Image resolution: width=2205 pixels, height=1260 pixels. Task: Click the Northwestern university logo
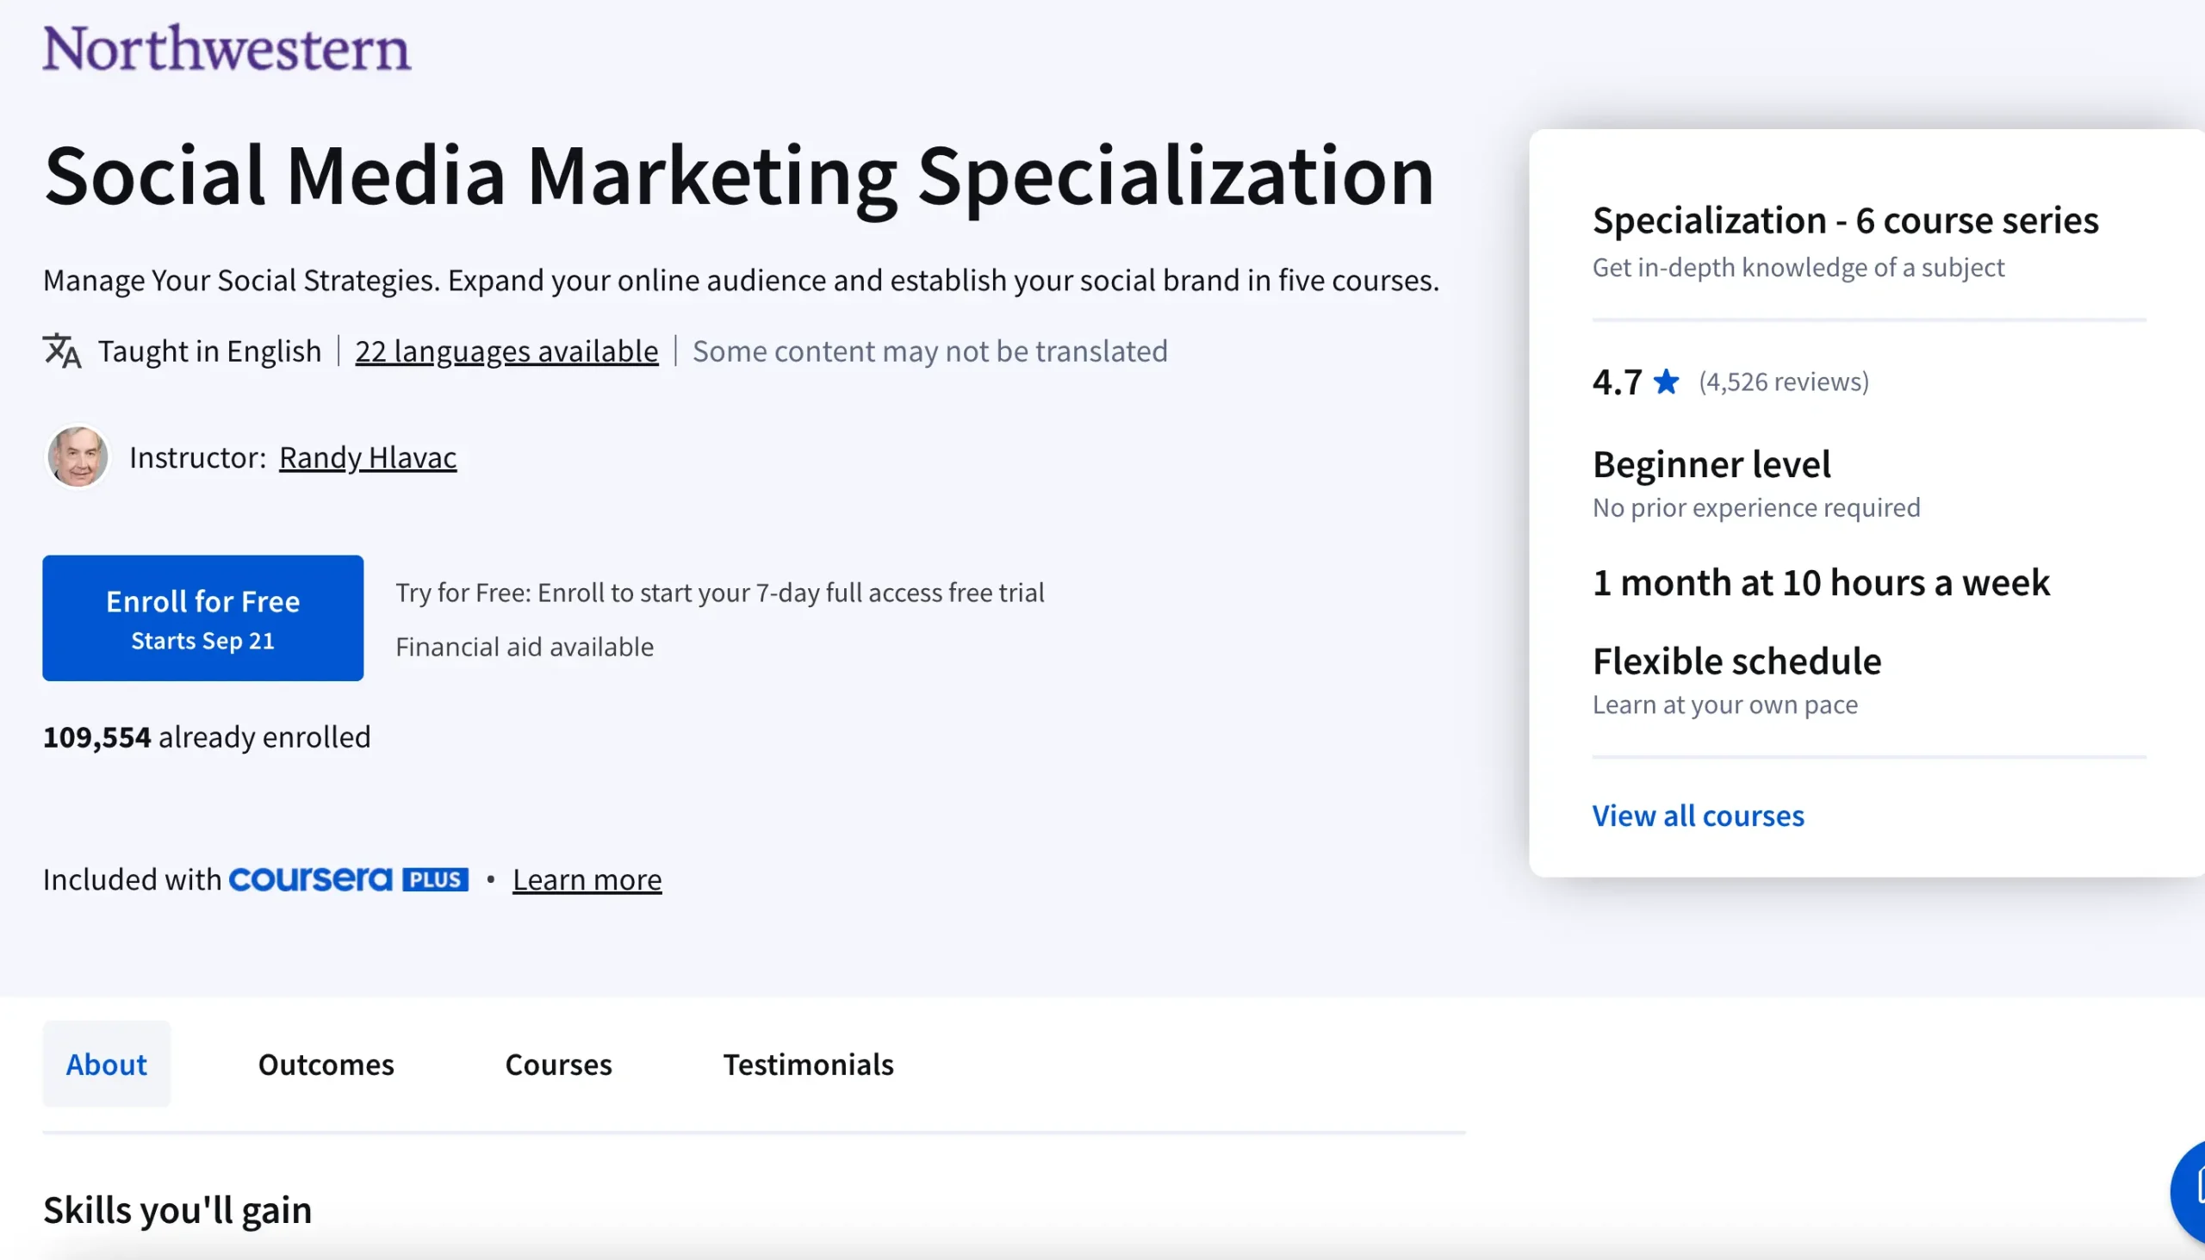[x=227, y=47]
